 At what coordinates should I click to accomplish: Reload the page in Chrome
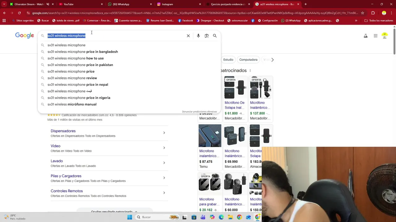click(x=19, y=13)
